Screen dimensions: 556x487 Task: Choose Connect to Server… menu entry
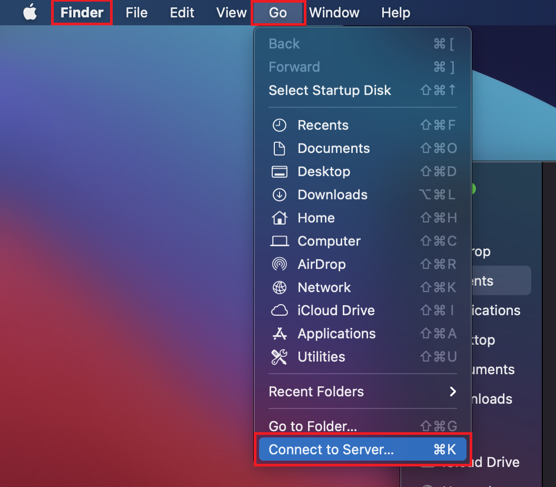362,450
